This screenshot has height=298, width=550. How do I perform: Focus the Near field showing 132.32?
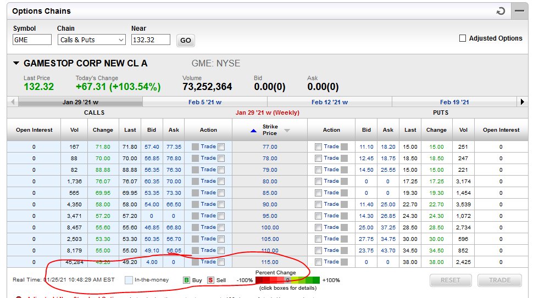click(151, 40)
